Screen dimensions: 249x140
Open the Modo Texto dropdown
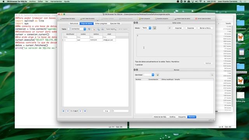point(146,28)
